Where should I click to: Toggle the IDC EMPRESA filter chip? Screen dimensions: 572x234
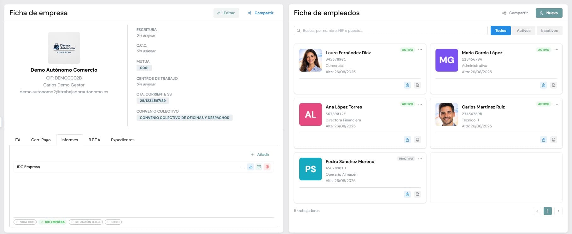tap(53, 222)
